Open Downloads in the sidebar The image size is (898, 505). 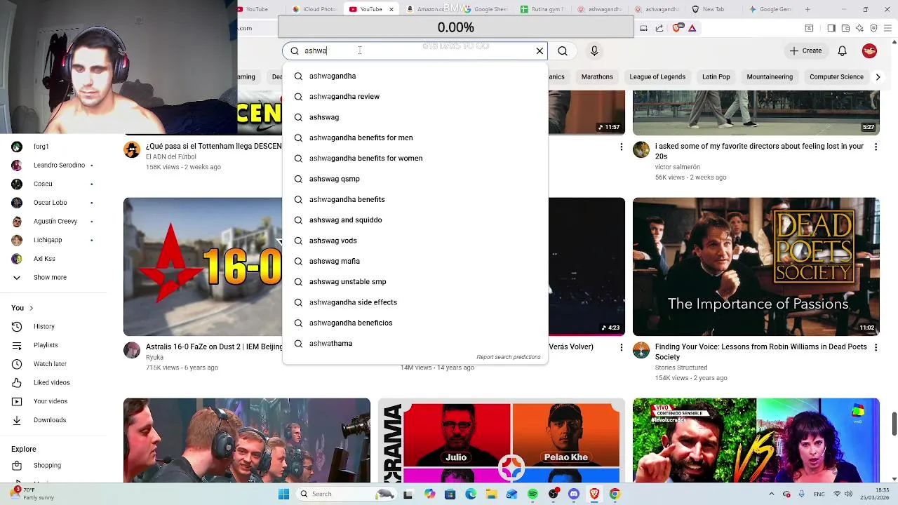50,420
